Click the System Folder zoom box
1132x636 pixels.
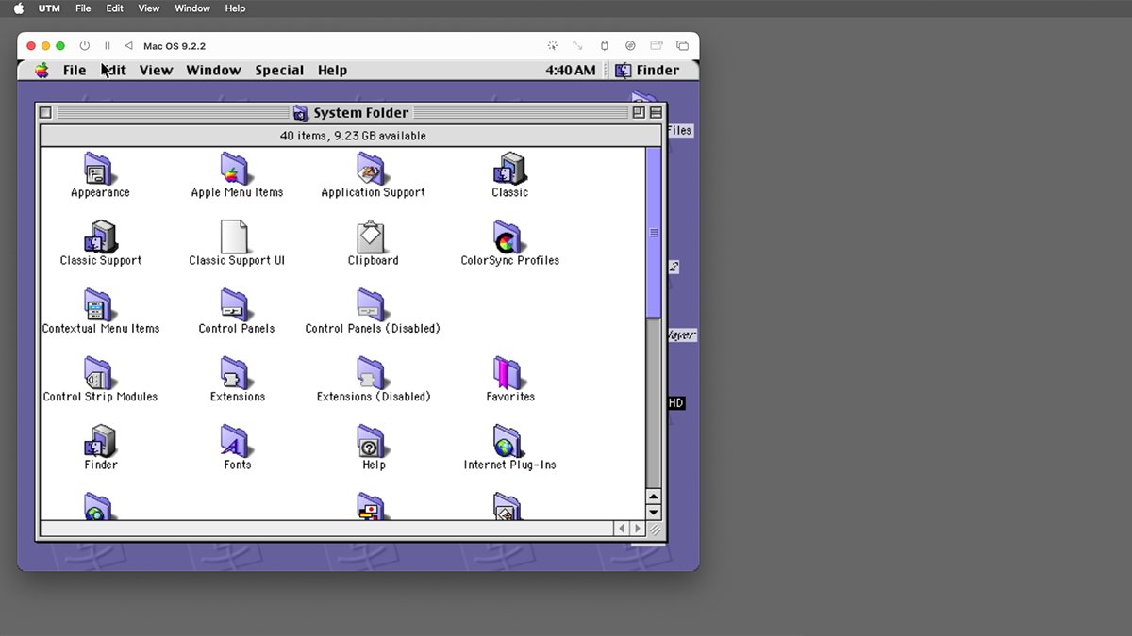(639, 112)
